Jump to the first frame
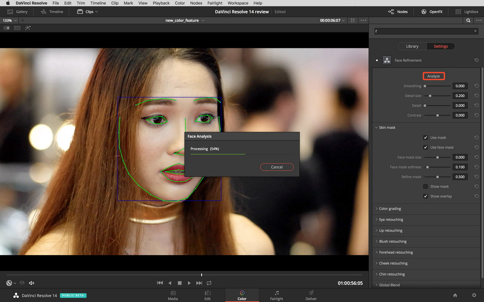This screenshot has width=484, height=302. (160, 283)
